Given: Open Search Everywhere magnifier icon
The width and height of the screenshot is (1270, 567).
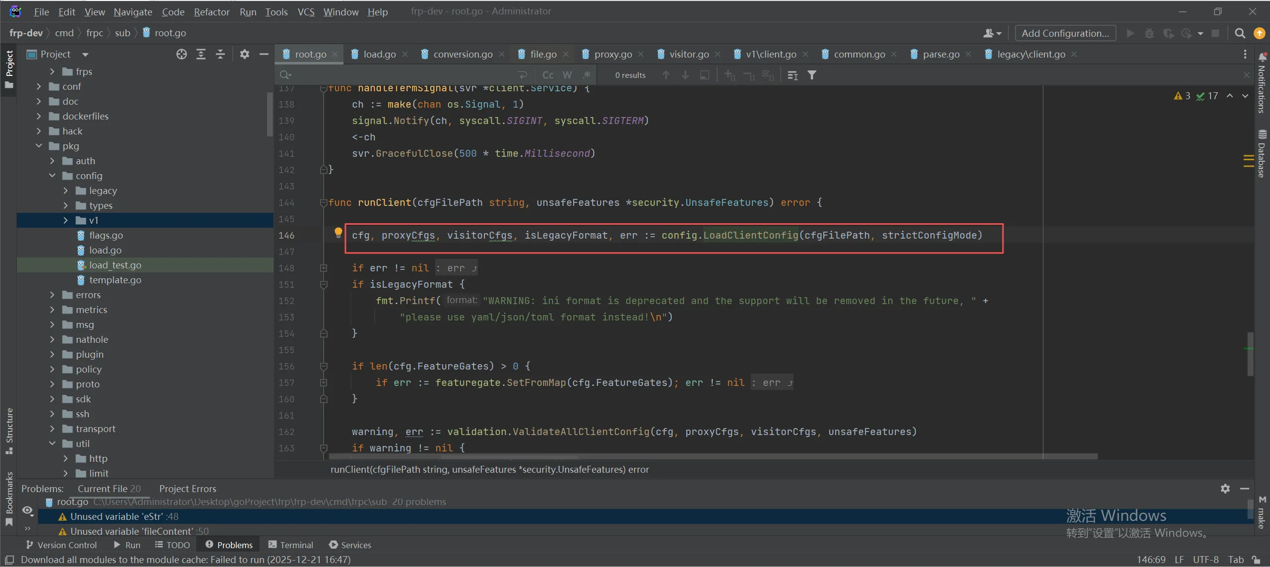Looking at the screenshot, I should (1240, 33).
